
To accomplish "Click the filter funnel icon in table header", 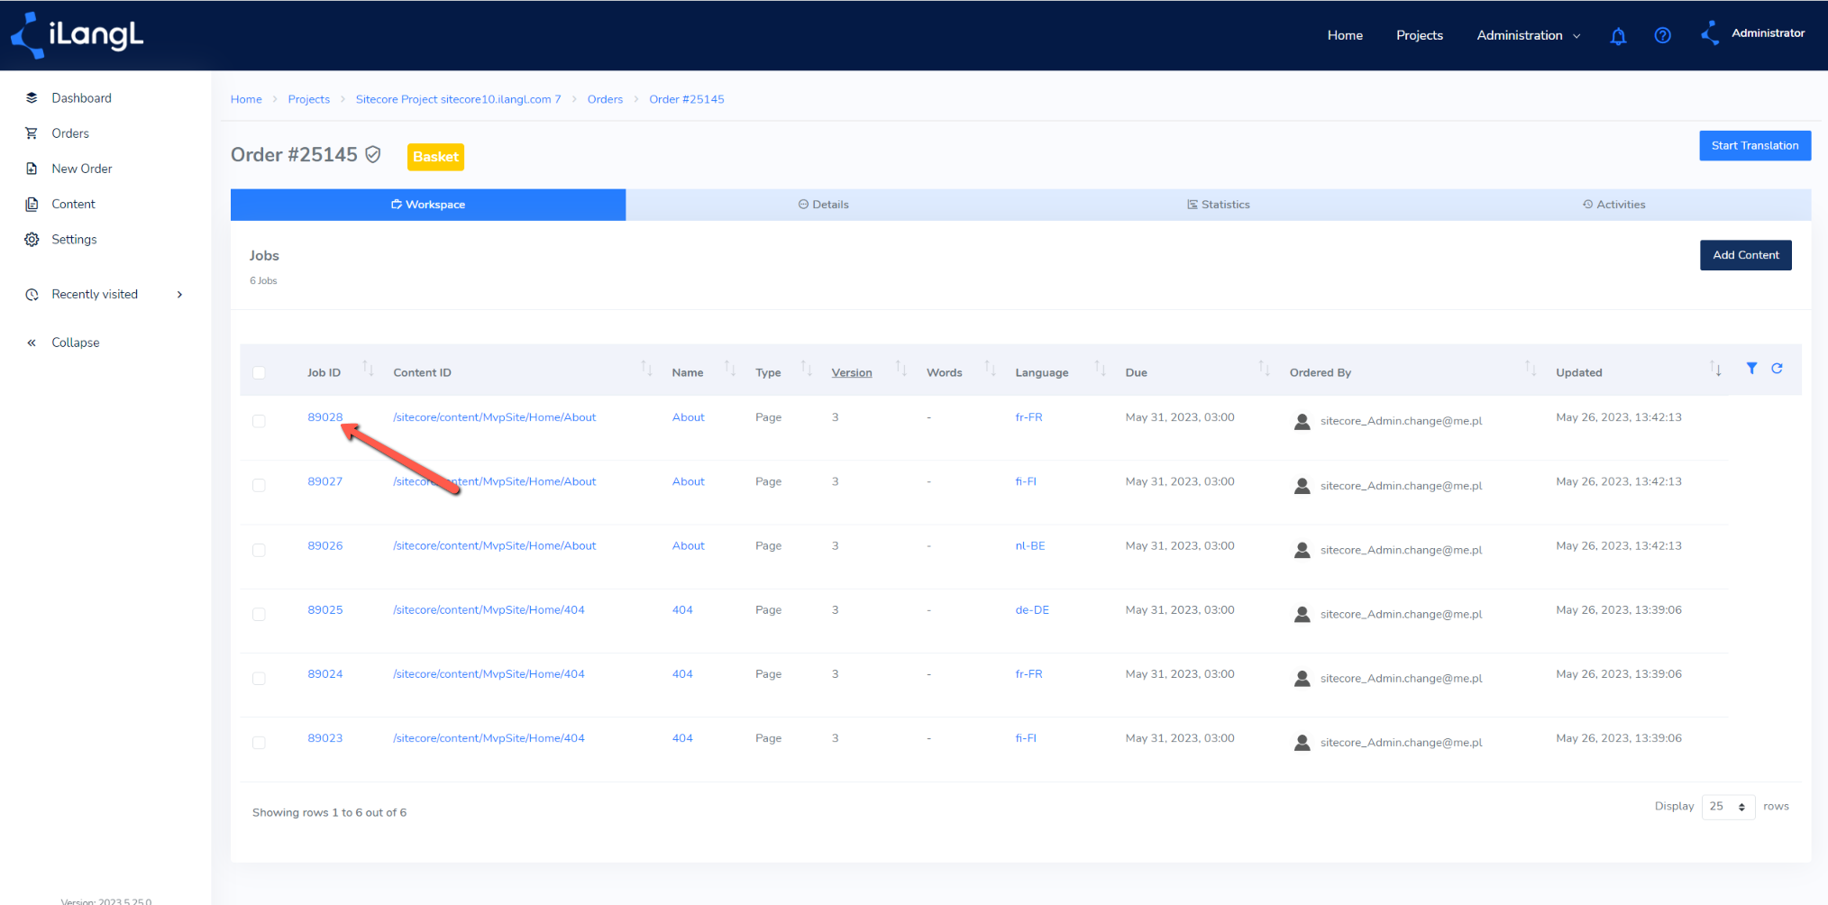I will point(1751,368).
